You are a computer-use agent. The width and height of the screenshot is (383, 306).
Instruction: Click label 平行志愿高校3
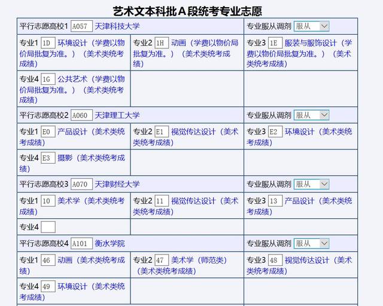pyautogui.click(x=44, y=184)
